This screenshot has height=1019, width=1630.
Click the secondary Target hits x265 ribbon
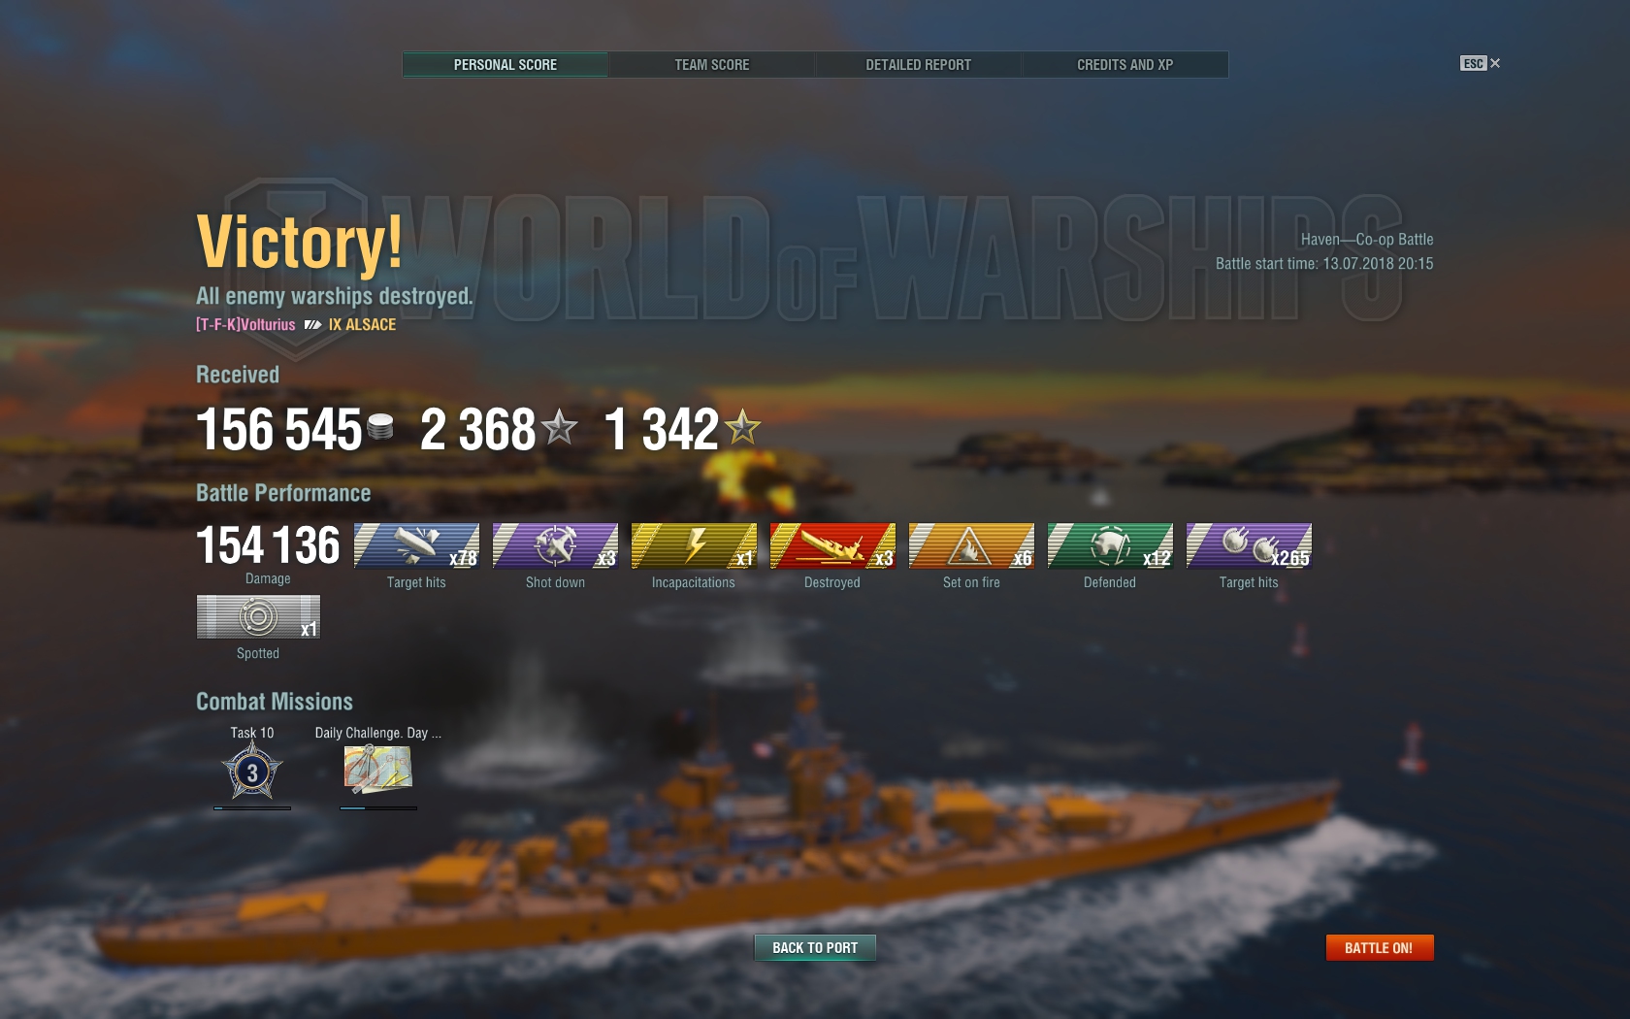1249,545
